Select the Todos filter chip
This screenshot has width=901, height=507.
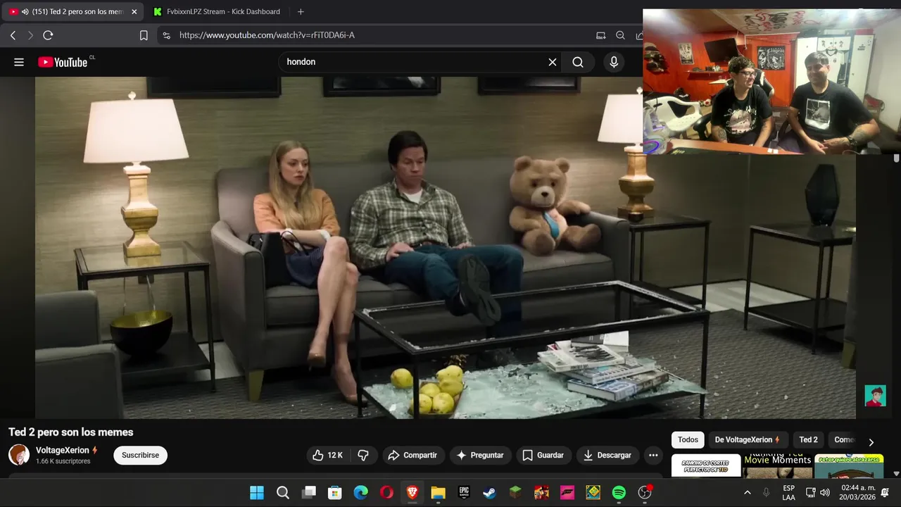pos(688,440)
